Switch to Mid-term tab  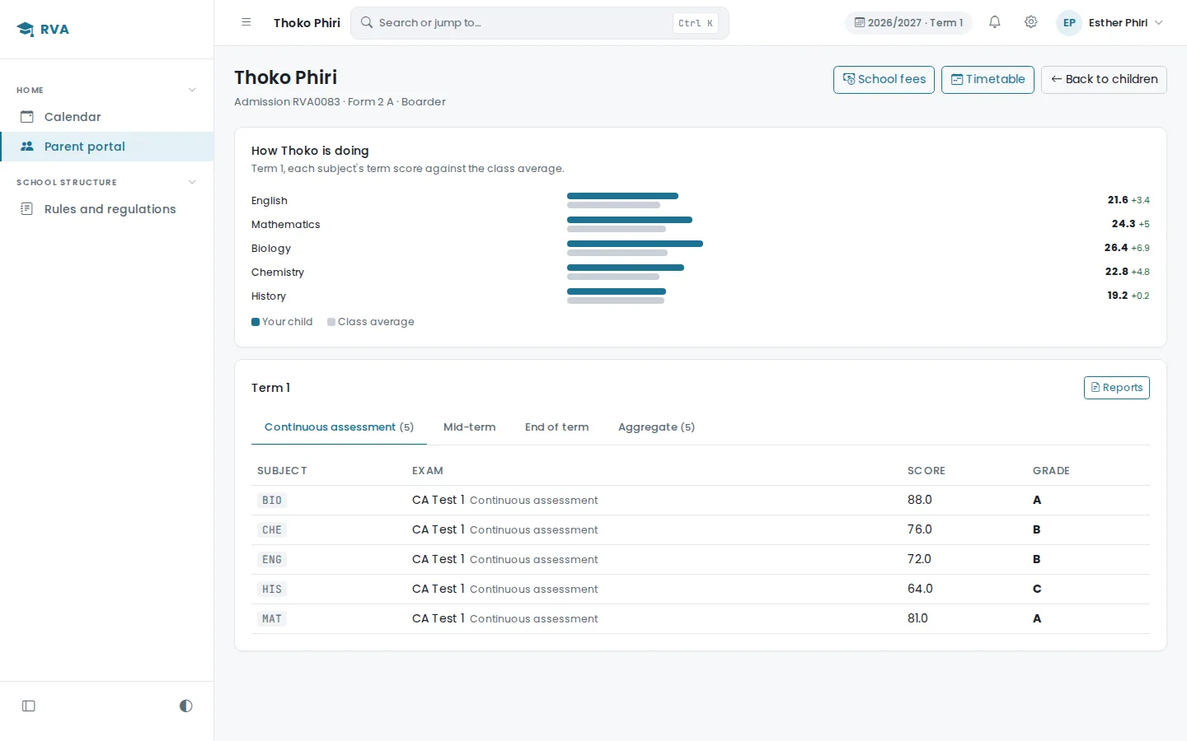point(470,427)
